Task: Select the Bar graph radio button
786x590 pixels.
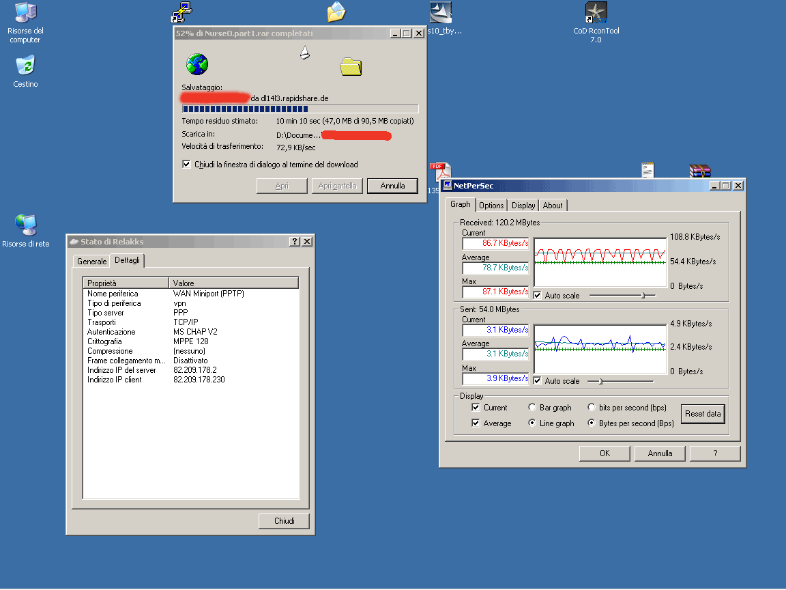Action: (x=532, y=408)
